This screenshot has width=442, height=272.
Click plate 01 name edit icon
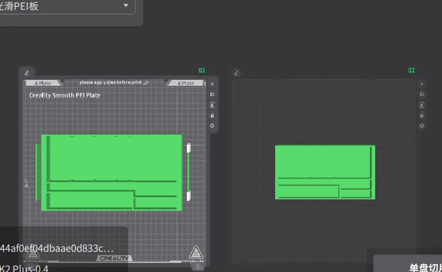[27, 73]
